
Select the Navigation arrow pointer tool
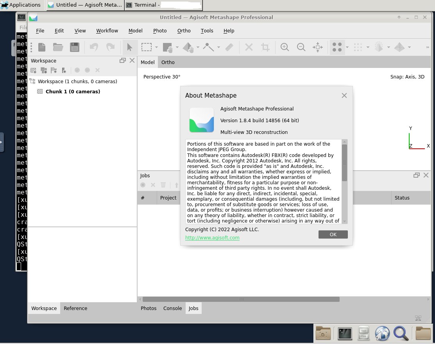click(x=129, y=47)
